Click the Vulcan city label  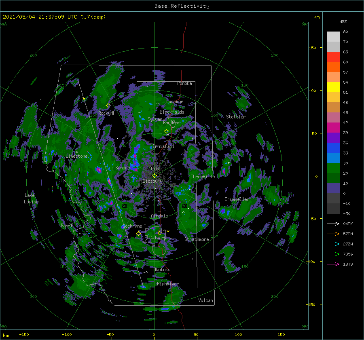pos(206,300)
